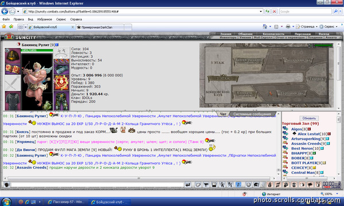The width and height of the screenshot is (344, 206).
Task: Click the helmet equipment slot
Action: click(x=13, y=56)
